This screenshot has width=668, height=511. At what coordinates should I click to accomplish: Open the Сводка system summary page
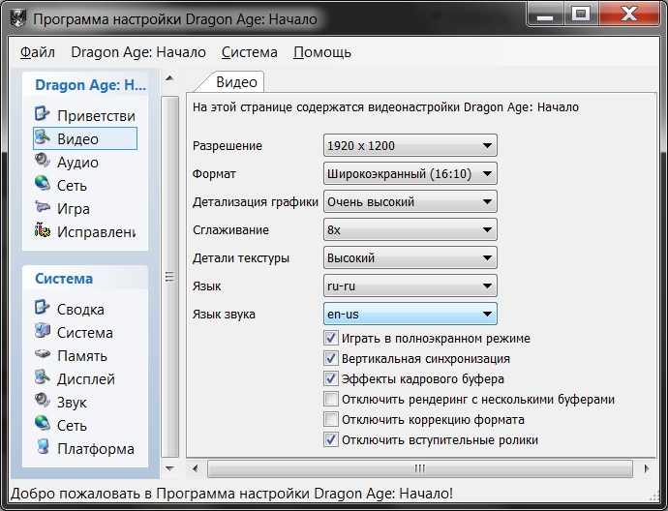[80, 310]
